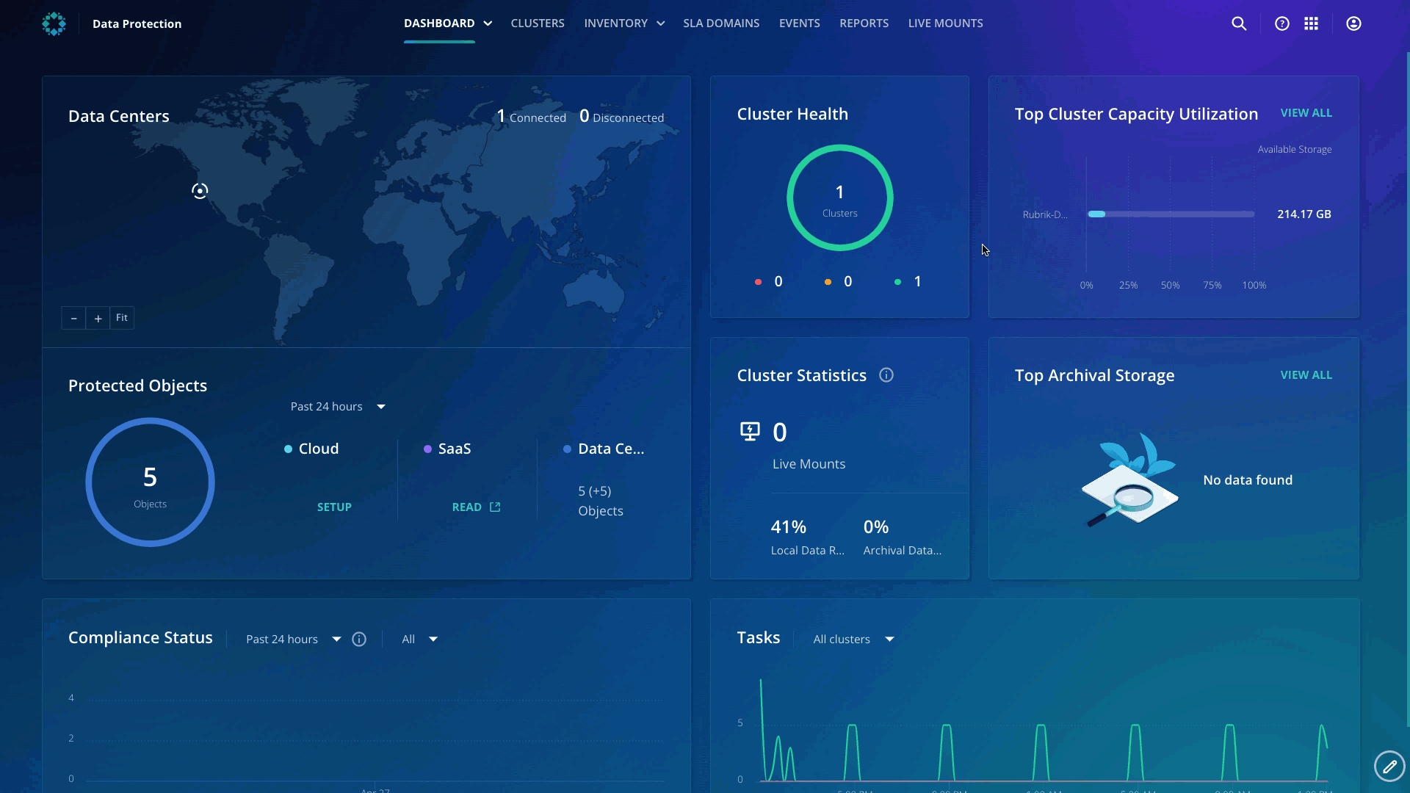Open Compliance Status All filter dropdown
The width and height of the screenshot is (1410, 793).
tap(419, 640)
